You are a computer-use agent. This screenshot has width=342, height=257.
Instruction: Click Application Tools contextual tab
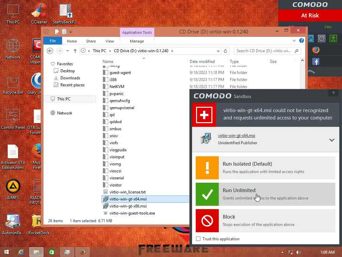click(137, 32)
